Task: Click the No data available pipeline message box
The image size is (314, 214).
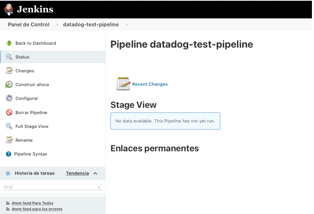Action: pyautogui.click(x=165, y=121)
